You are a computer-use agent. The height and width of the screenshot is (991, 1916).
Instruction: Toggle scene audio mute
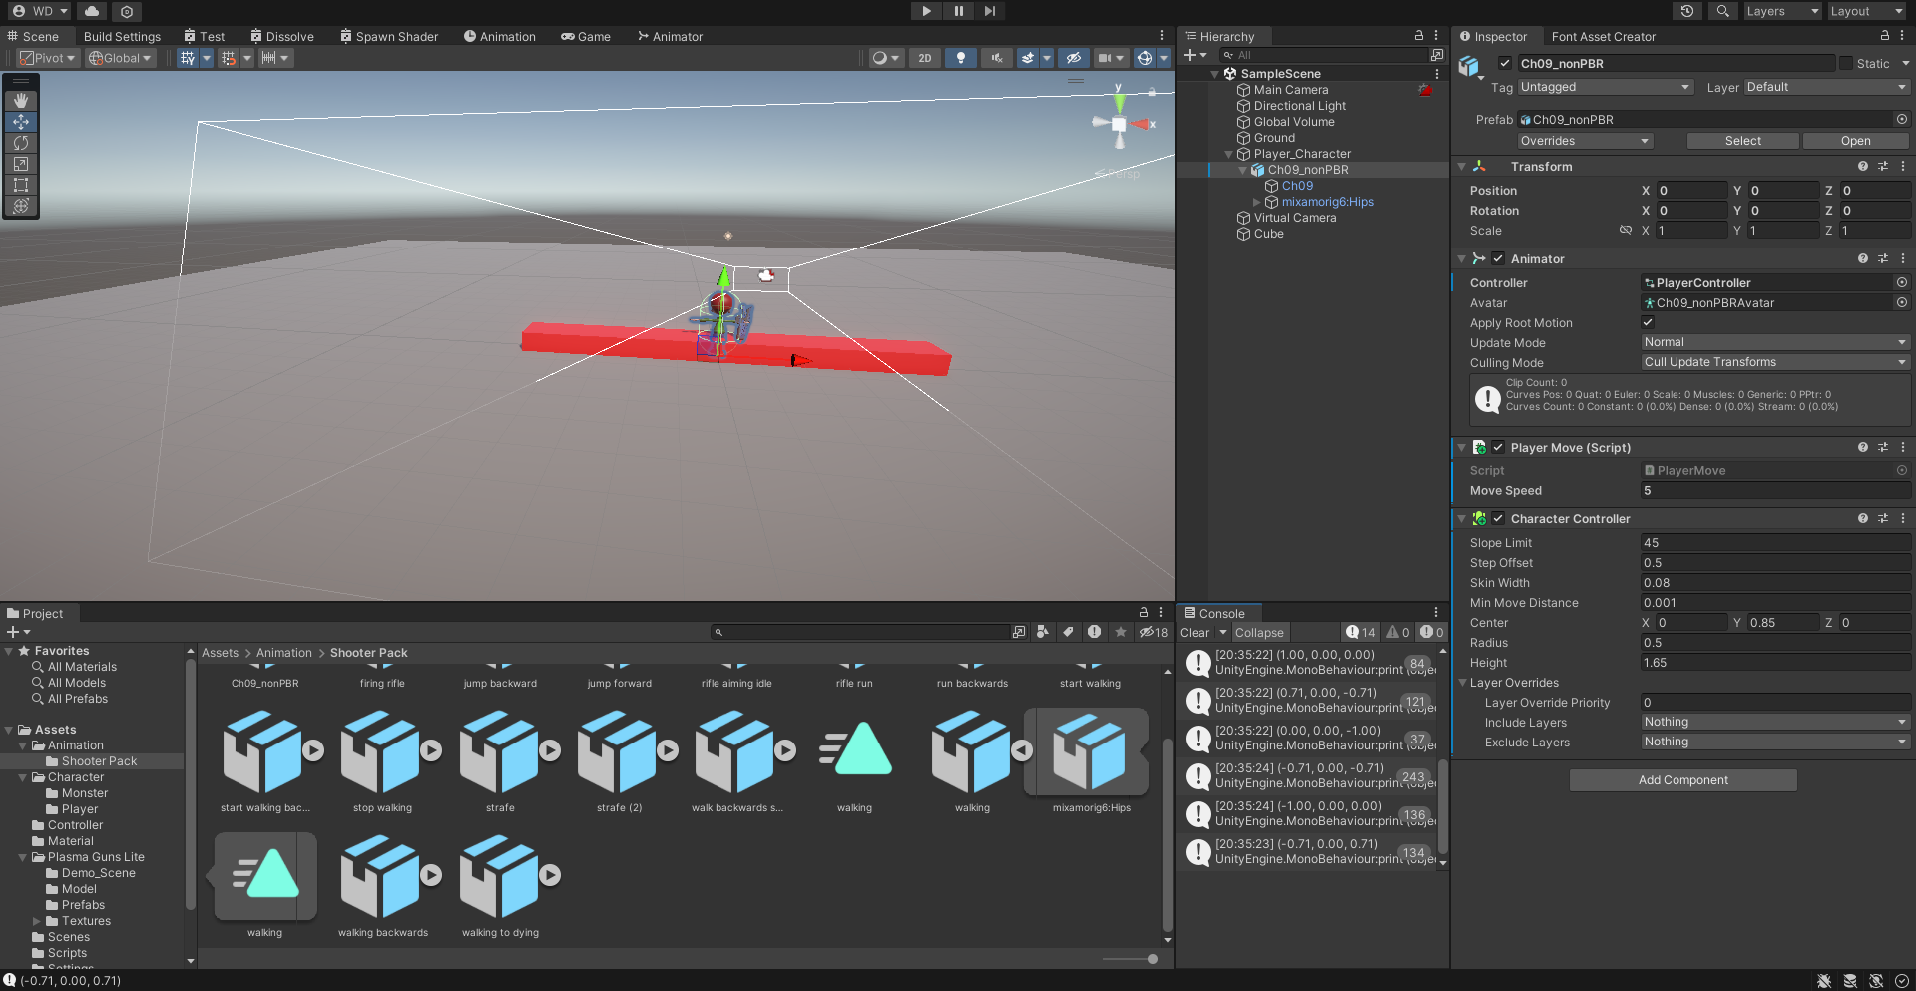tap(996, 58)
